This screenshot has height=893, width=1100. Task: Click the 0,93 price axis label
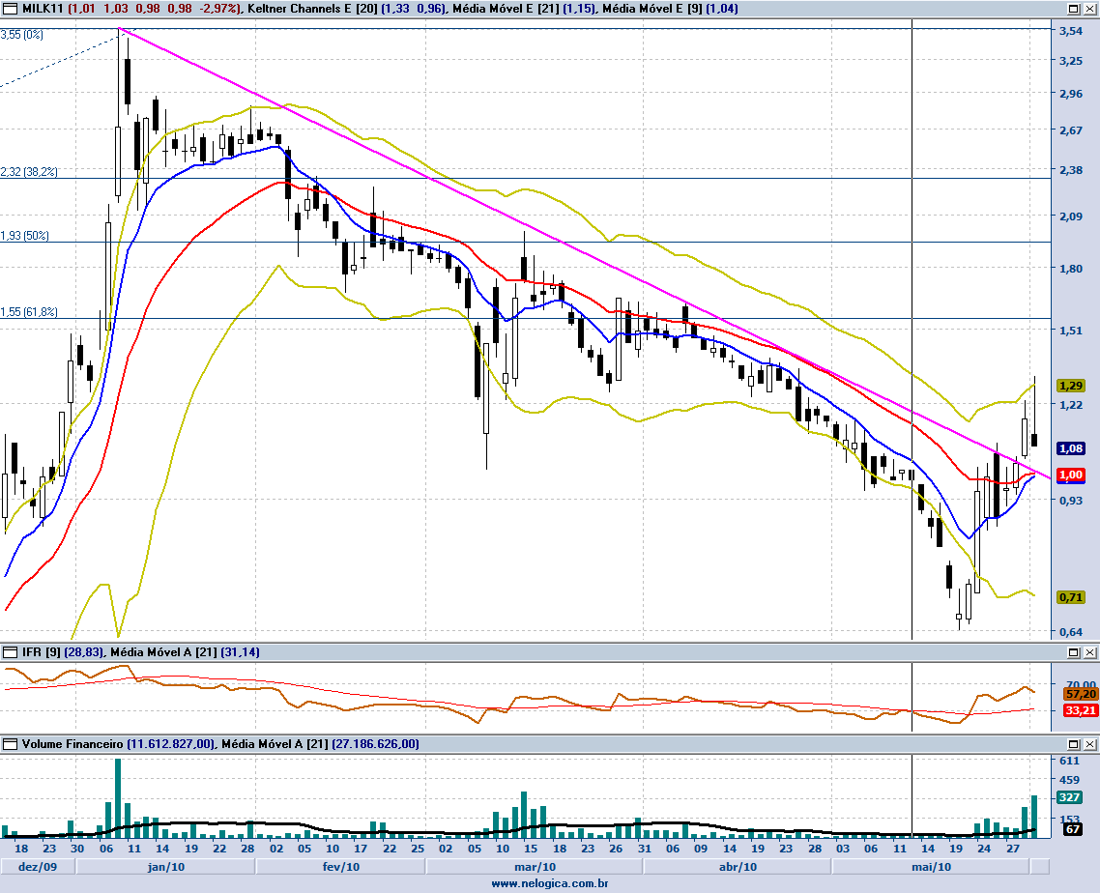pos(1071,501)
